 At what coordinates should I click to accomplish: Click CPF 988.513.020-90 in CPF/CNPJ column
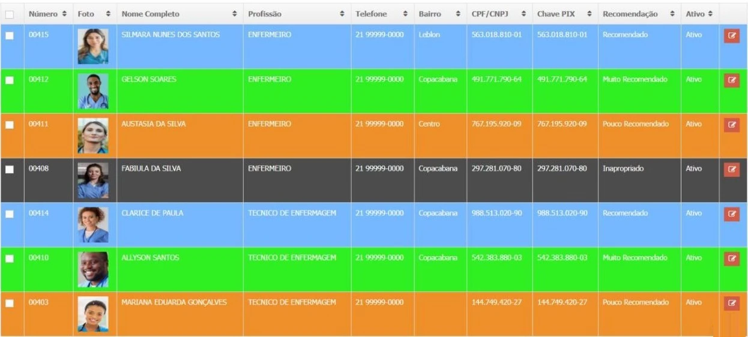[496, 213]
